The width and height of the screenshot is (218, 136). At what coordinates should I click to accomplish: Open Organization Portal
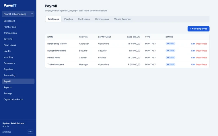click(x=13, y=99)
